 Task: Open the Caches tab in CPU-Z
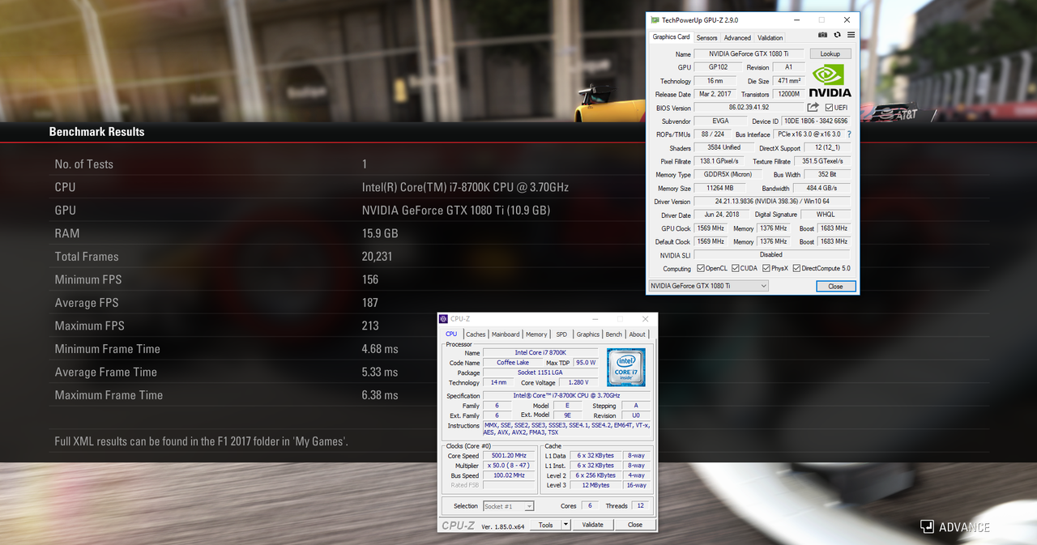pos(476,334)
